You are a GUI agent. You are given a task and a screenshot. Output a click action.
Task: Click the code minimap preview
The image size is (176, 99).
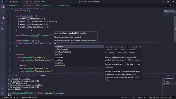(169, 13)
